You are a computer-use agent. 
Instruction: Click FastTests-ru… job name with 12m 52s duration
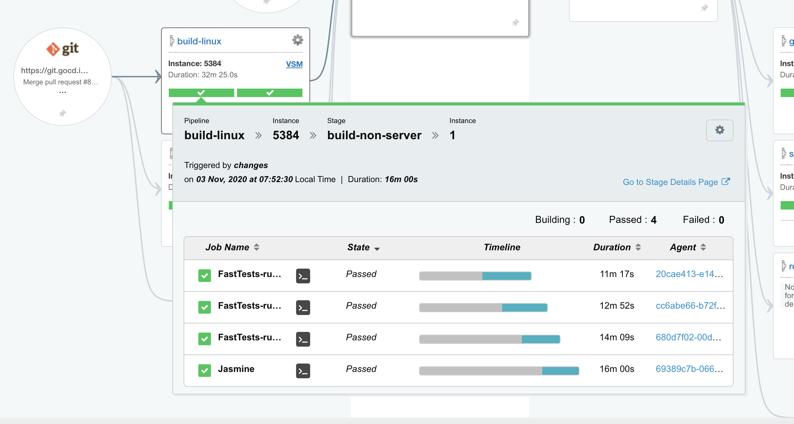pyautogui.click(x=249, y=306)
